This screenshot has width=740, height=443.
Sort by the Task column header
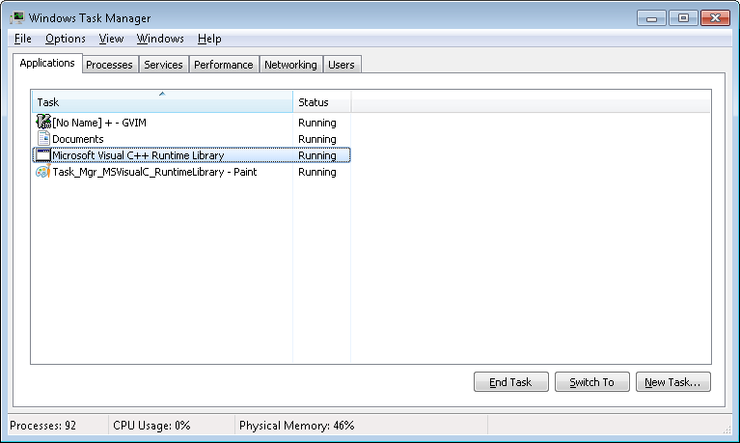(x=162, y=101)
